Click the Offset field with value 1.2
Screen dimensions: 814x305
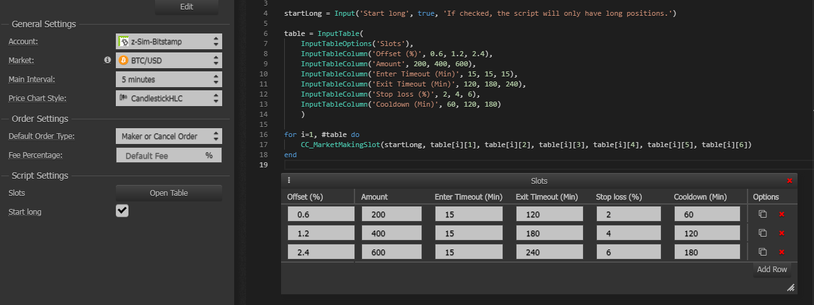pyautogui.click(x=320, y=233)
